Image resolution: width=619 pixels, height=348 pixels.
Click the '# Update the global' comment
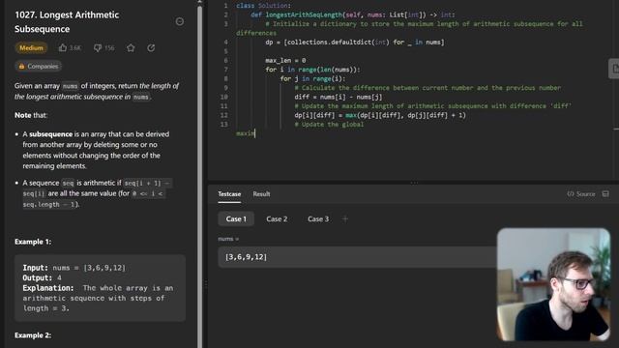click(329, 125)
